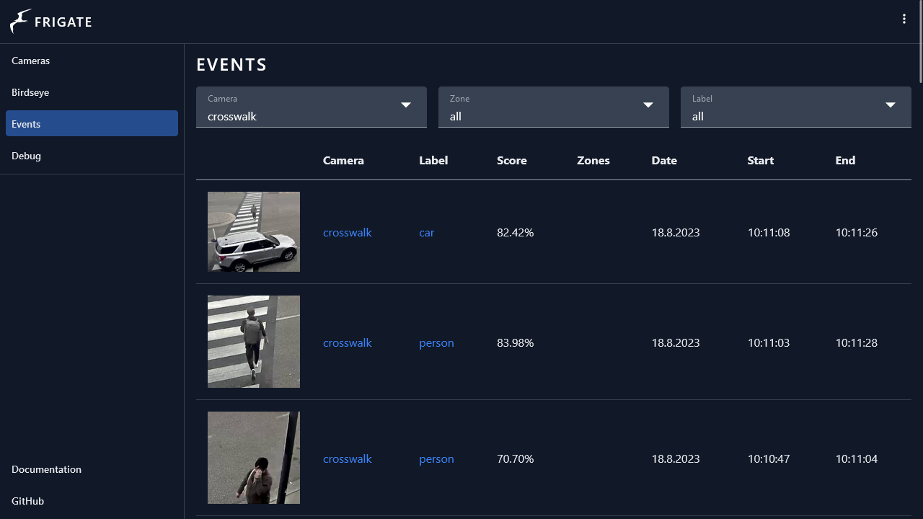The width and height of the screenshot is (923, 519).
Task: Click the Frigate bird logo icon
Action: click(20, 22)
